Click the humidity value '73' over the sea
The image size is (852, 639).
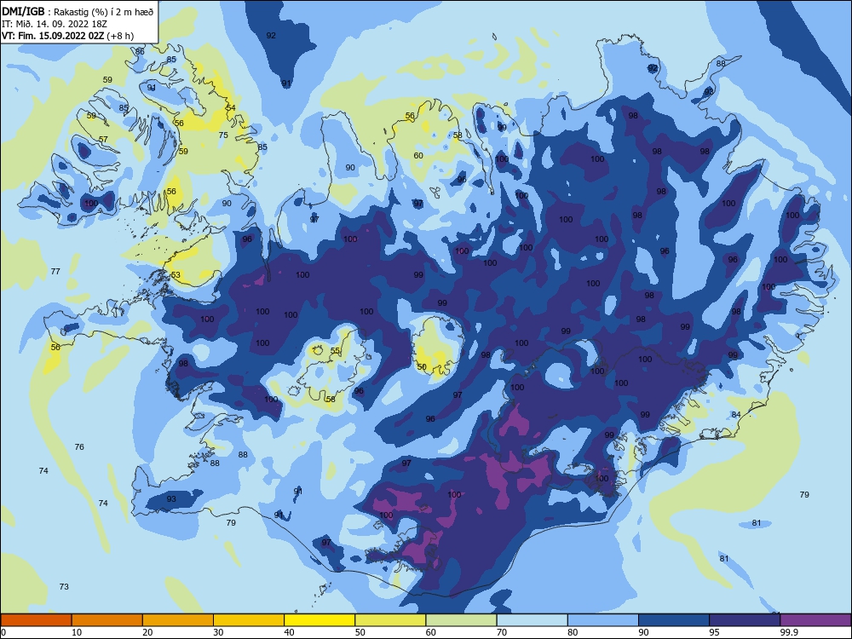pos(64,586)
